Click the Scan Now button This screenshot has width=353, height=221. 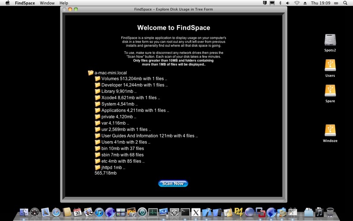(173, 183)
